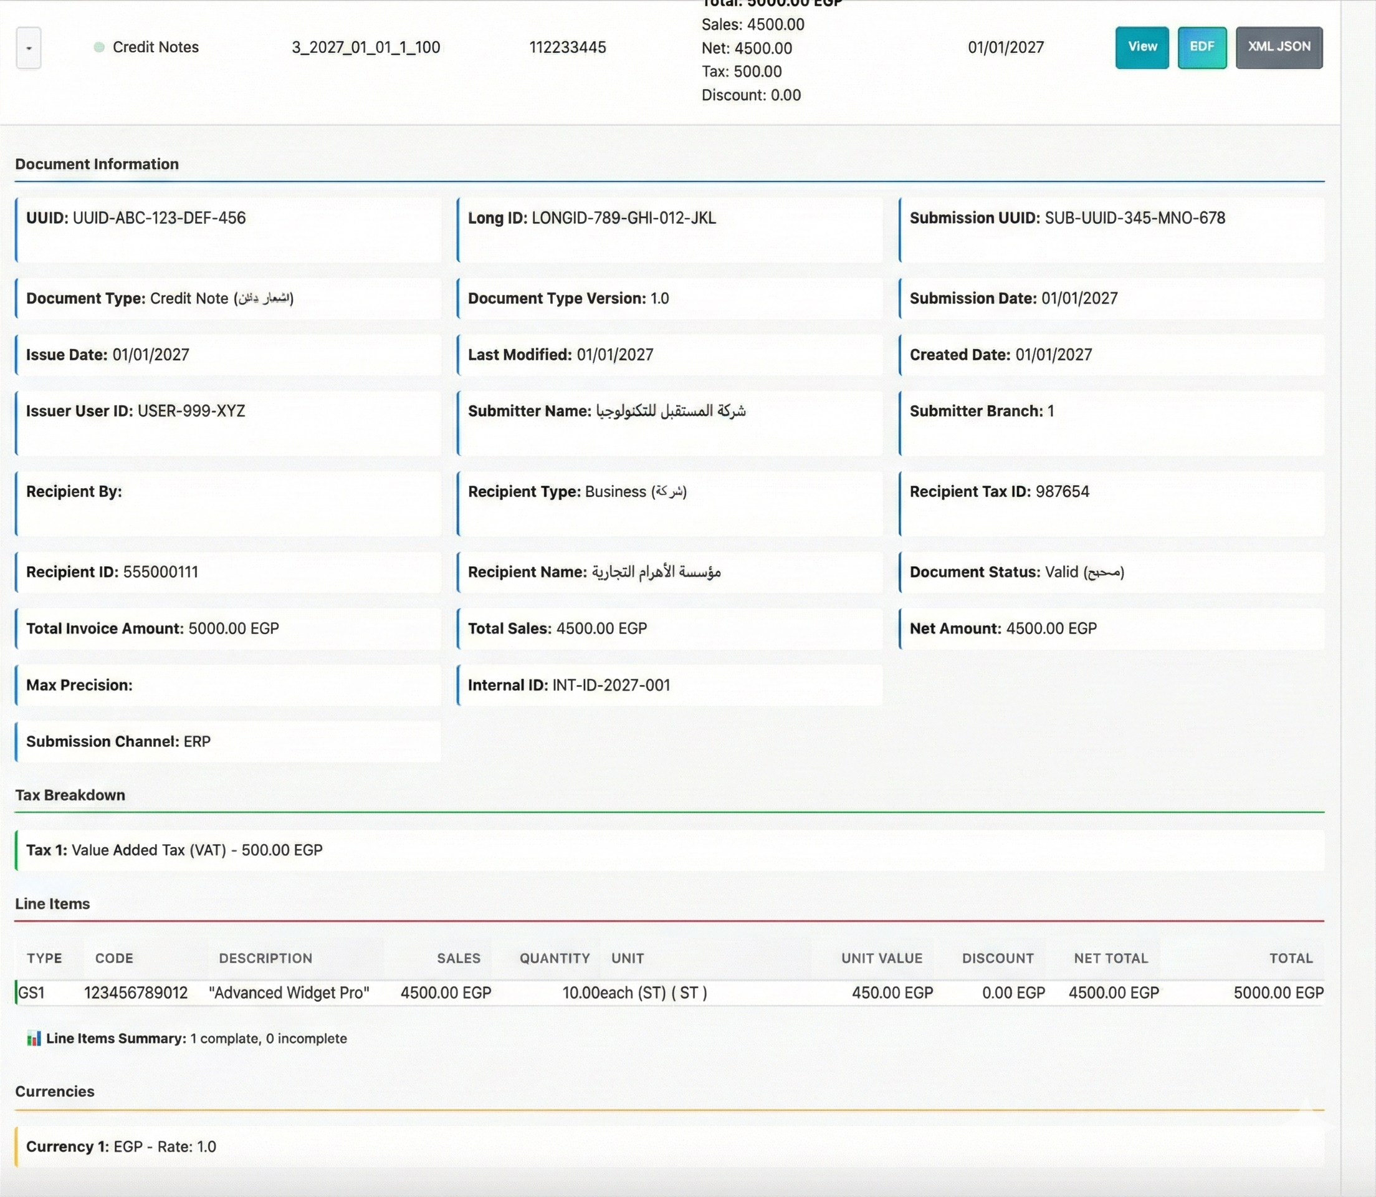The width and height of the screenshot is (1376, 1197).
Task: Open the XML JSON export button
Action: [x=1279, y=47]
